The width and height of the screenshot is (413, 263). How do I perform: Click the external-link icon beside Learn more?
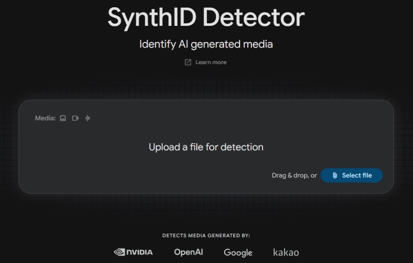click(188, 62)
